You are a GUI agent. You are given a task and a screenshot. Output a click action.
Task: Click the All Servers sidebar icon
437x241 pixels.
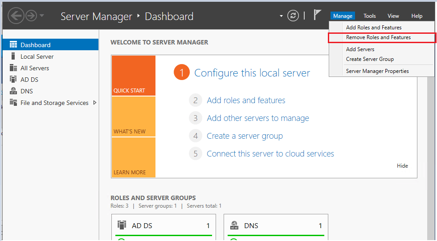tap(13, 68)
